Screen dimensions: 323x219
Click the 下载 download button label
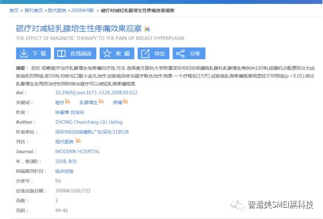(x=39, y=53)
